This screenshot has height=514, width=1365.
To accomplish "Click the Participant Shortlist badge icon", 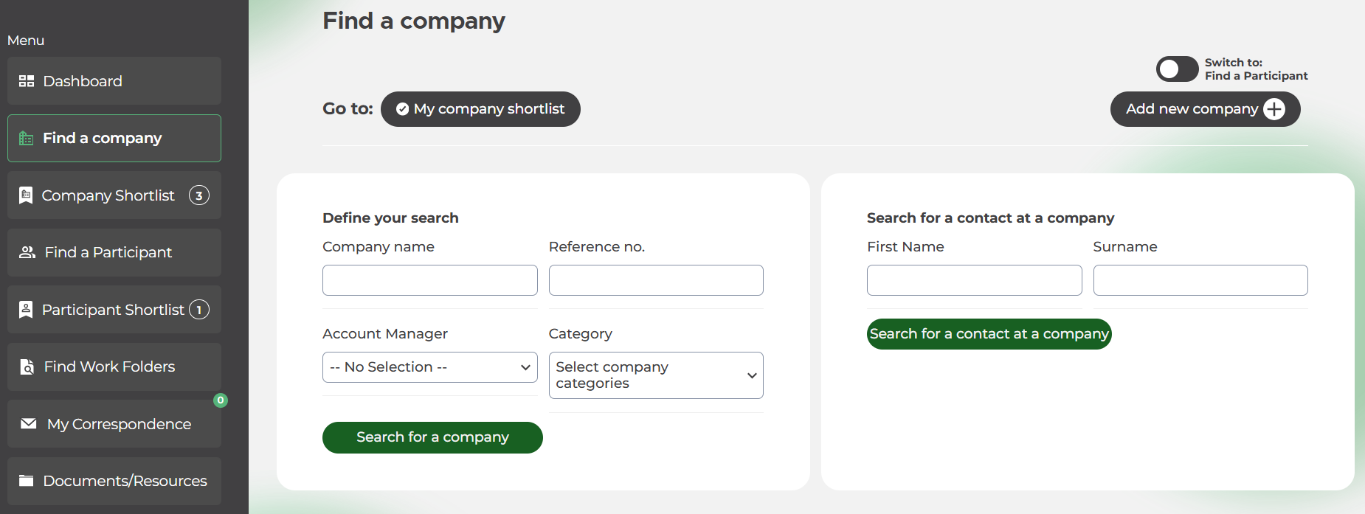I will click(26, 310).
